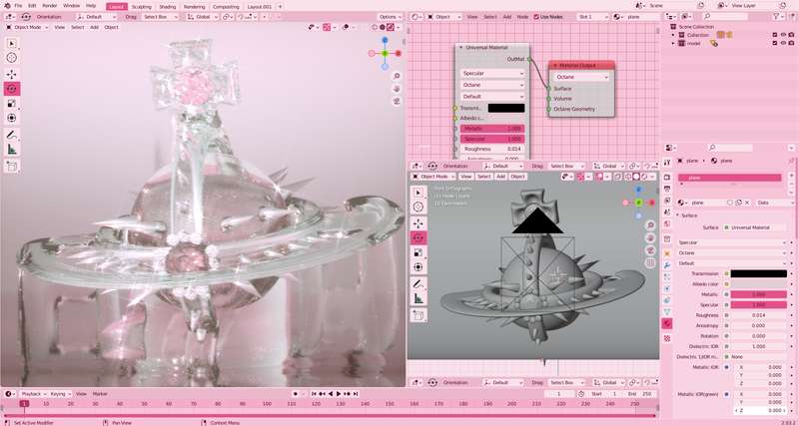Toggle the camera view icon in main viewport
This screenshot has height=426, width=799.
397,101
